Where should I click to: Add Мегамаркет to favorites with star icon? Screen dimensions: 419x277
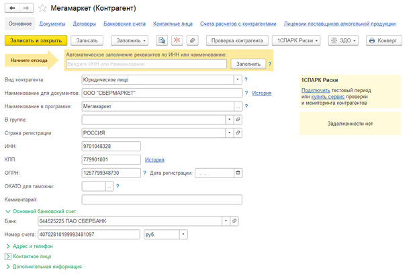tap(42, 8)
